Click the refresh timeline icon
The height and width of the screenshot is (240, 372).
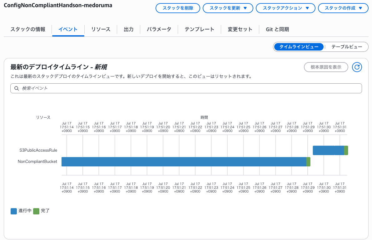click(357, 67)
